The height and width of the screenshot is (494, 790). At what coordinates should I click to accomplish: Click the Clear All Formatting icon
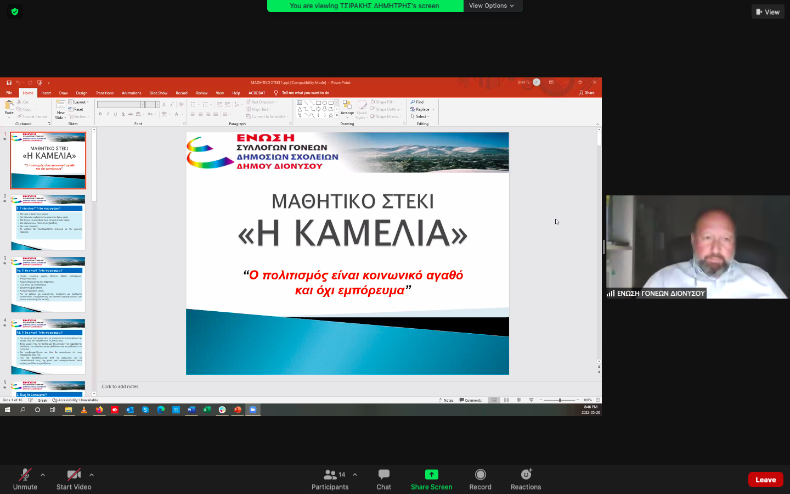coord(181,104)
